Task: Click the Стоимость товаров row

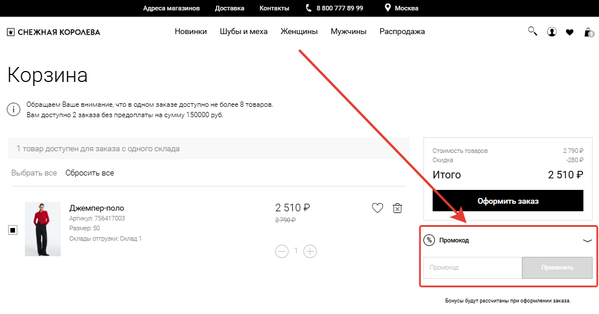Action: coord(508,151)
